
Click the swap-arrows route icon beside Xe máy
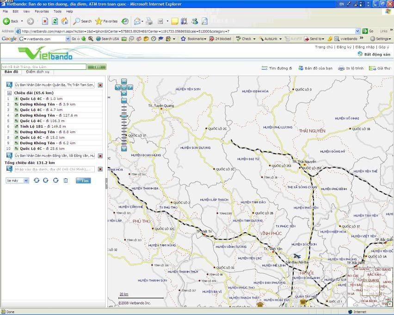click(37, 180)
